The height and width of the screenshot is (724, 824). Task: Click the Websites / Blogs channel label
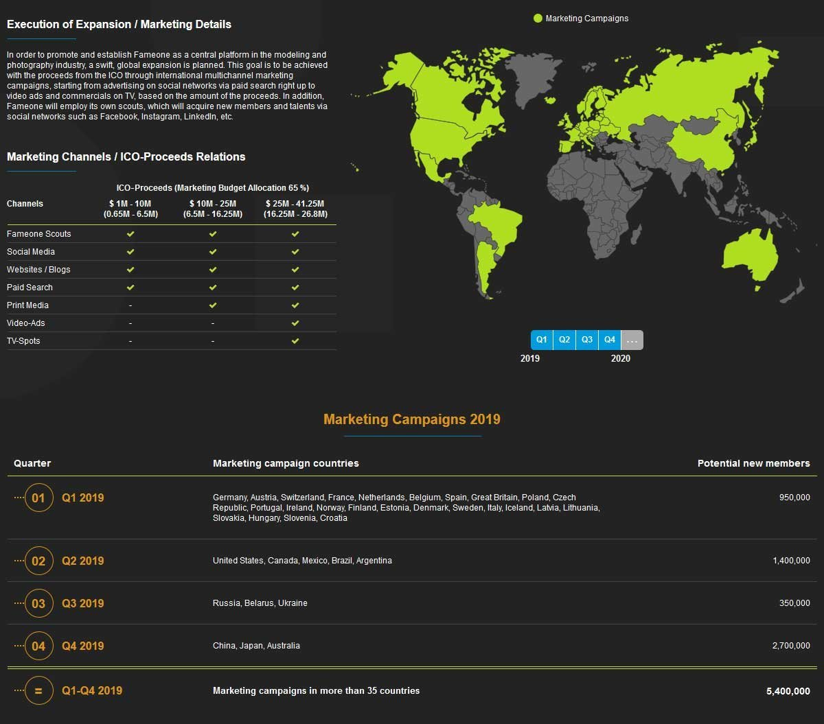click(38, 270)
